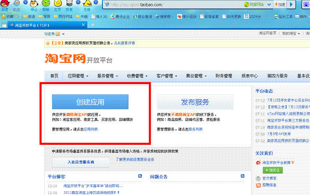Open the 报表中心 menu item
Viewport: 310px width, 195px height.
(250, 76)
